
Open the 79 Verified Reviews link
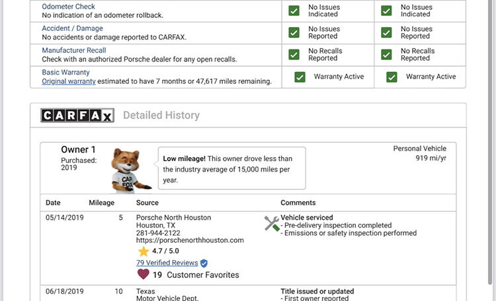pyautogui.click(x=167, y=263)
